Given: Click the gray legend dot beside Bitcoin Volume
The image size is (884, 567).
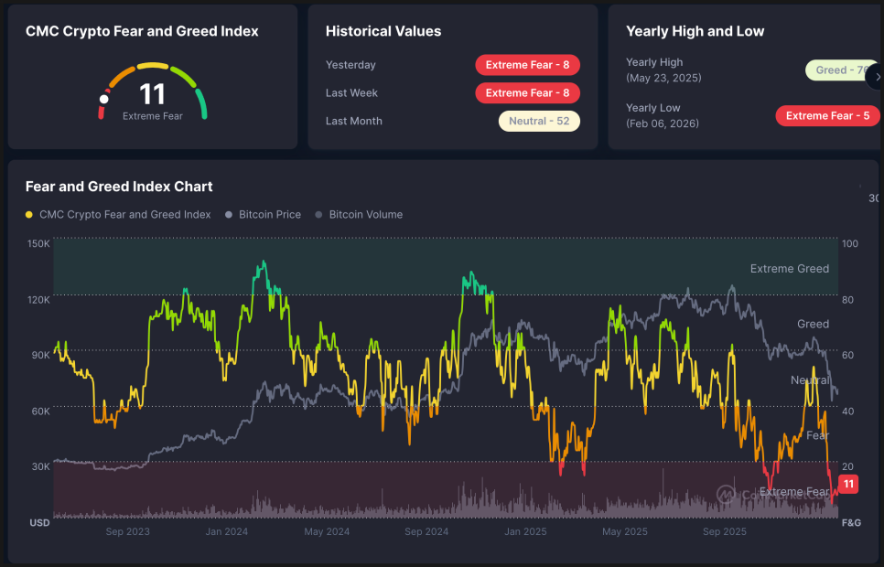Looking at the screenshot, I should pyautogui.click(x=318, y=215).
